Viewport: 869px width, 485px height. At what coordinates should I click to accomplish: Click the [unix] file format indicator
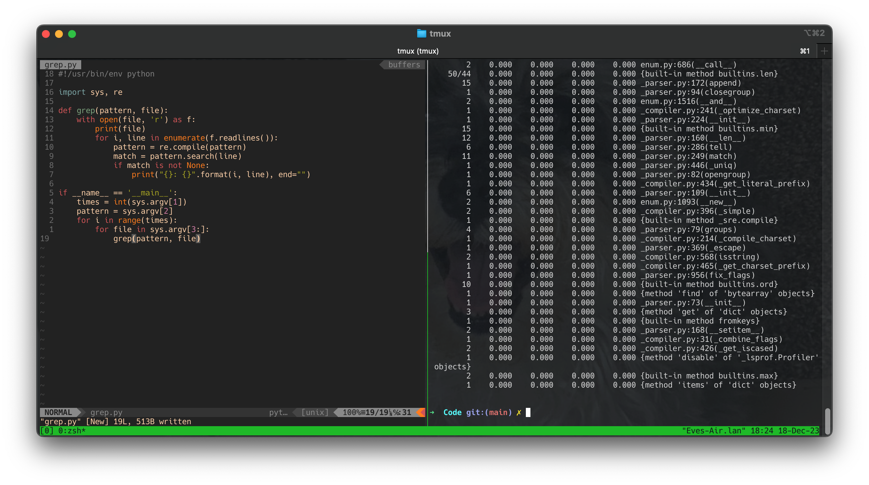click(x=314, y=412)
